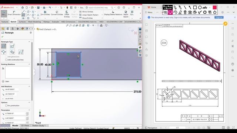237x133 pixels.
Task: Select Parallelogram rectangle type
Action: [x=21, y=52]
